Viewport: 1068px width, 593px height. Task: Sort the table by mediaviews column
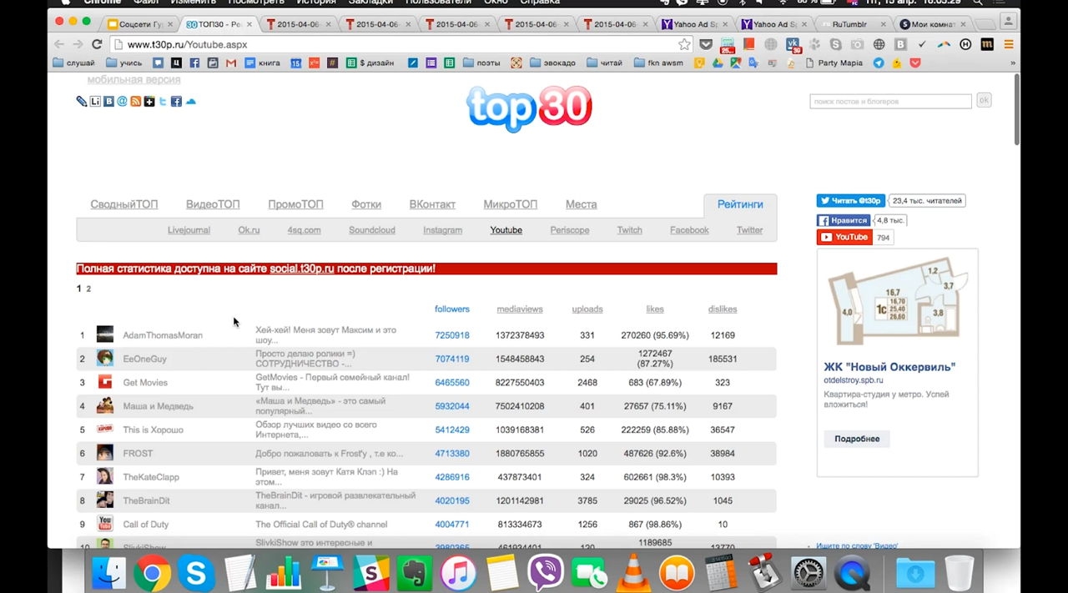[520, 309]
